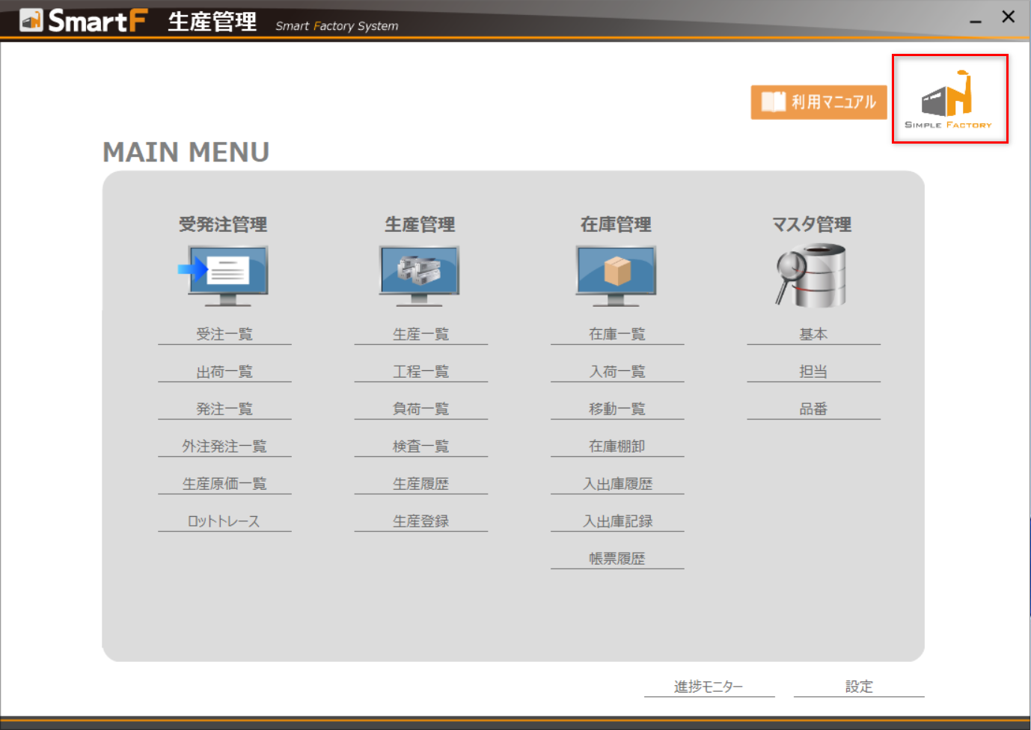Click the 在庫管理 box monitor icon
The image size is (1031, 730).
617,275
